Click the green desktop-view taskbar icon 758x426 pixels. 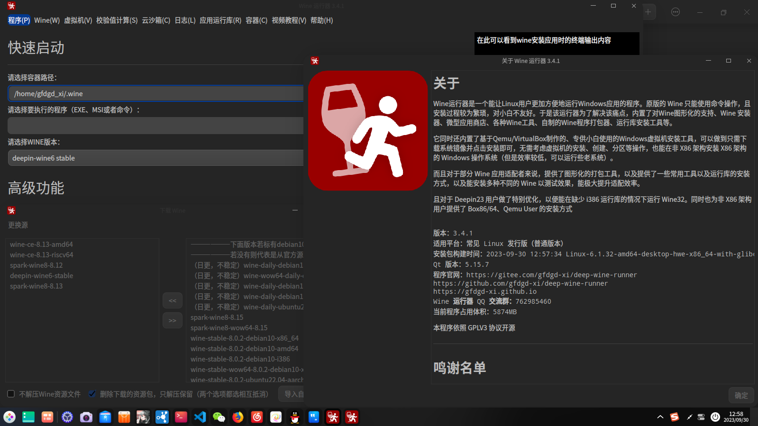point(28,417)
